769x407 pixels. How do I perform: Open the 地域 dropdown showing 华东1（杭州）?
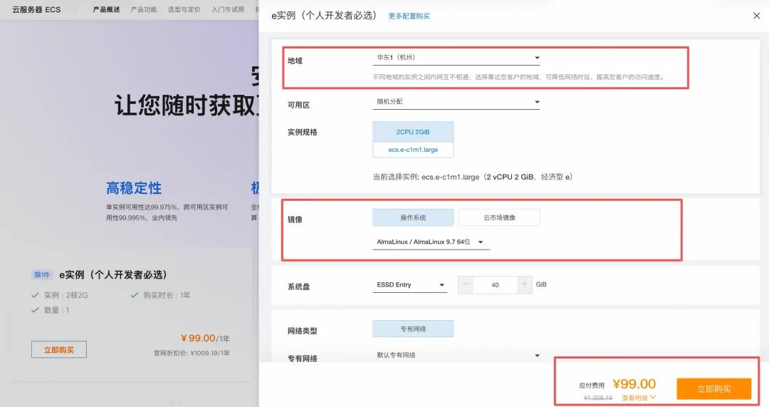click(x=456, y=58)
